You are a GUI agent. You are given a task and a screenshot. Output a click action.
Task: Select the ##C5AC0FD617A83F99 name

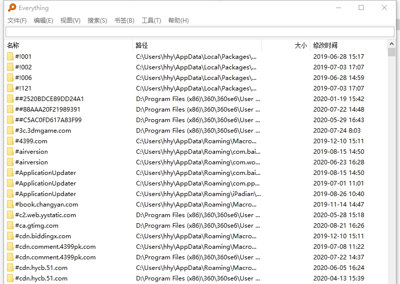(x=48, y=120)
